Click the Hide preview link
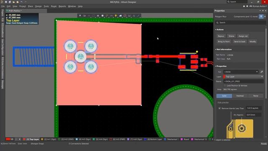The image size is (268, 151). tap(223, 102)
